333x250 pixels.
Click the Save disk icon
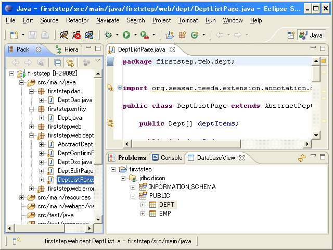pyautogui.click(x=33, y=35)
